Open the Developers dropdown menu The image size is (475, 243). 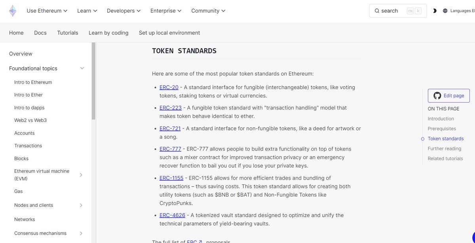[123, 11]
